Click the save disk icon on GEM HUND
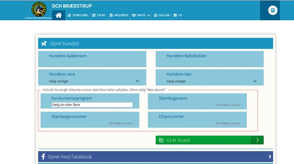This screenshot has height=164, width=294. click(161, 140)
